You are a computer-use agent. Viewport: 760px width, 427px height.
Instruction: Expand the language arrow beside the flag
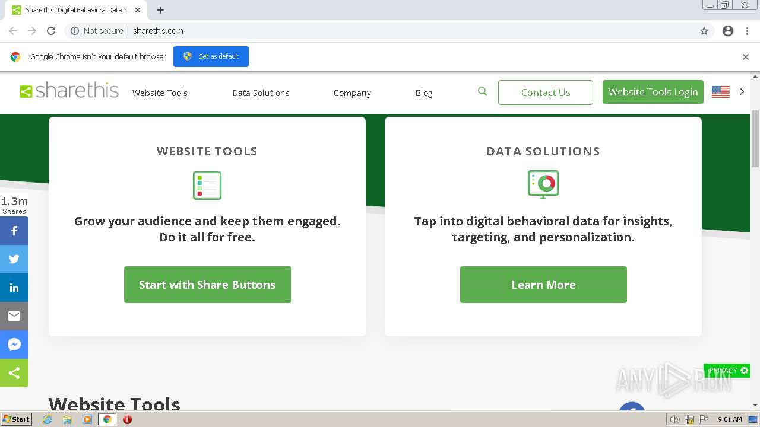click(x=742, y=92)
